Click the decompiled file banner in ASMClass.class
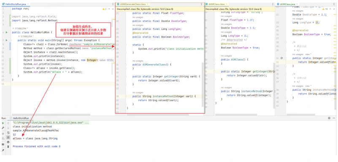338x162 pixels. 240,9
